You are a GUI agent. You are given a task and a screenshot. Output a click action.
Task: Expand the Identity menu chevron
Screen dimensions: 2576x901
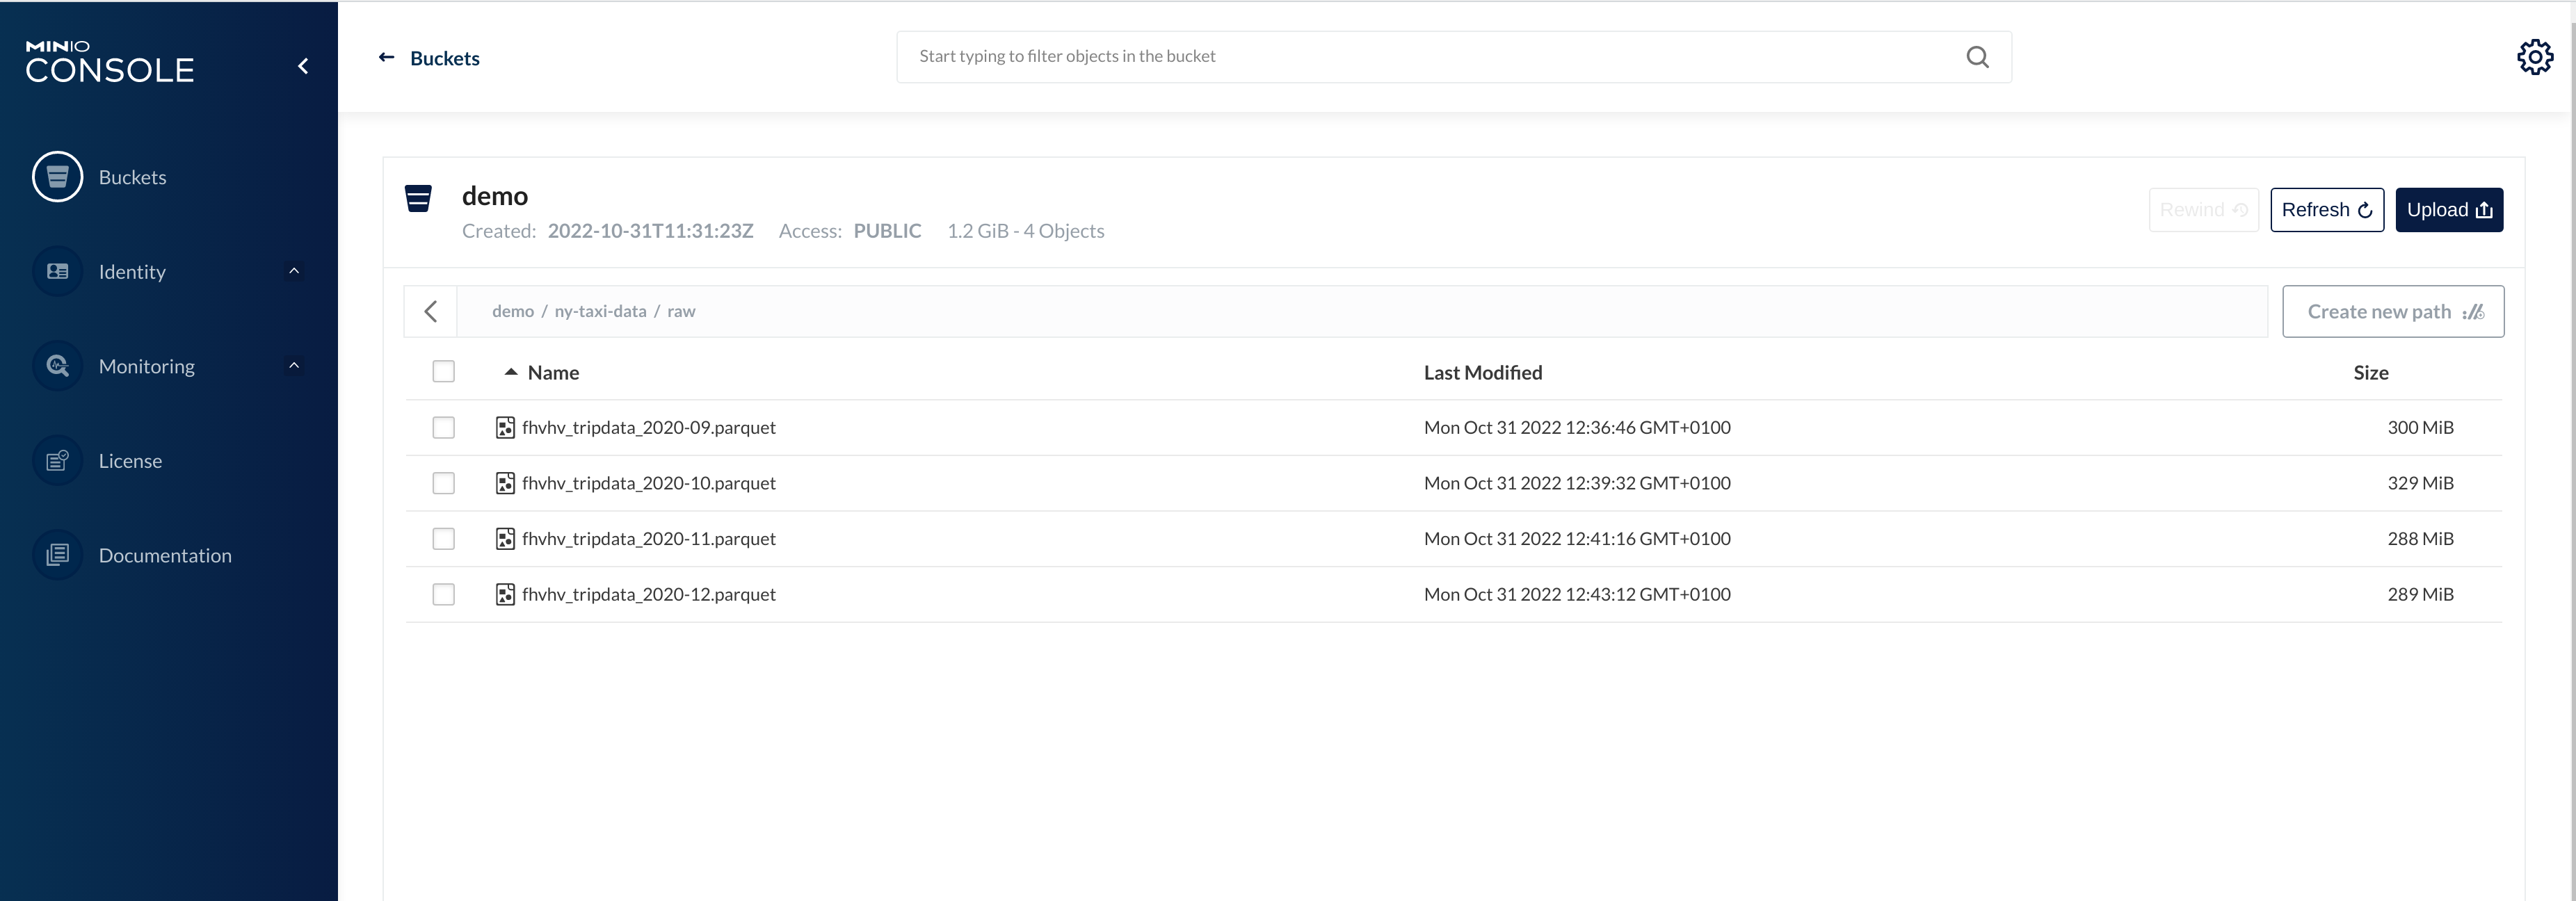click(294, 272)
